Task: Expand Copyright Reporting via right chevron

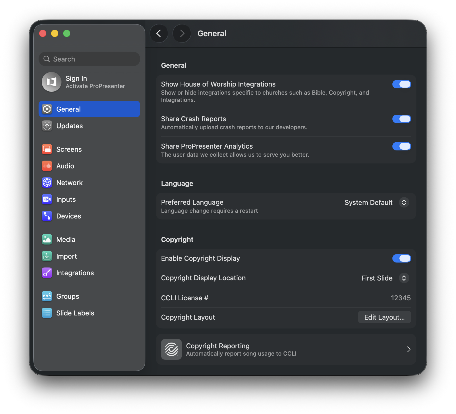Action: coord(409,349)
